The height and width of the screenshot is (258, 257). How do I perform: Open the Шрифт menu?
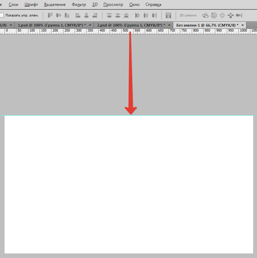point(31,5)
